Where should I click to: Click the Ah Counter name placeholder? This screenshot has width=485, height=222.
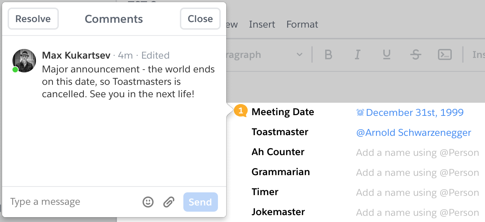pos(418,153)
